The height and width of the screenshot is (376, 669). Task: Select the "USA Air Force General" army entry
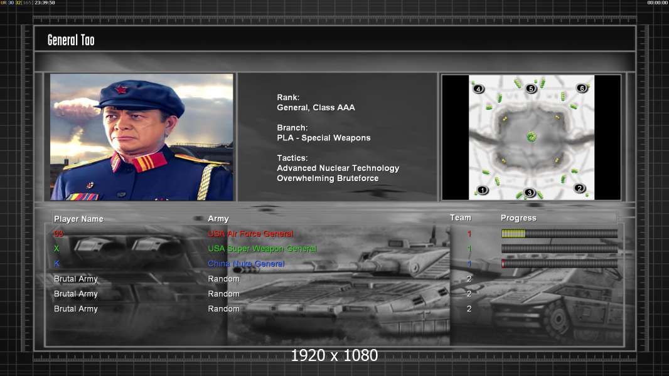click(x=250, y=233)
